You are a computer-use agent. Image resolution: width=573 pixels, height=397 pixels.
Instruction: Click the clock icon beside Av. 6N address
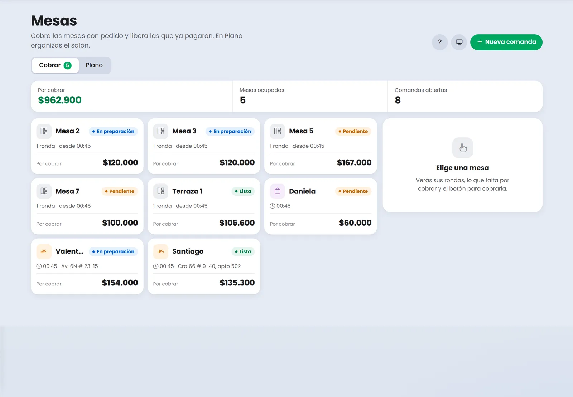pos(39,266)
